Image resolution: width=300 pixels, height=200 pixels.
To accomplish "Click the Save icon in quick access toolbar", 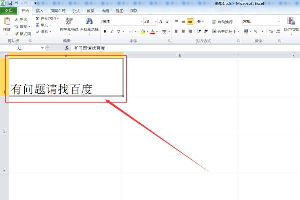I will point(10,3).
